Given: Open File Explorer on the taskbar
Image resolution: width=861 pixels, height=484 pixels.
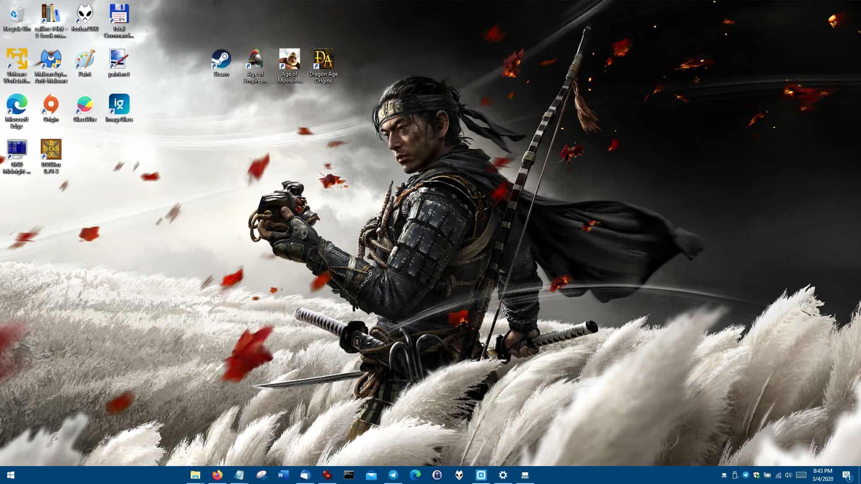Looking at the screenshot, I should point(195,475).
